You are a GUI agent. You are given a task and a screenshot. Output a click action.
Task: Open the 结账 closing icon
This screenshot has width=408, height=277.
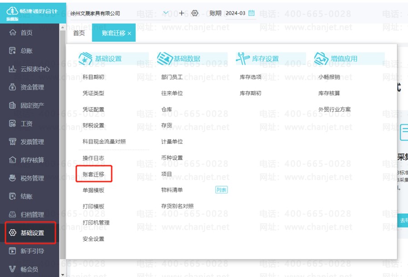13,196
